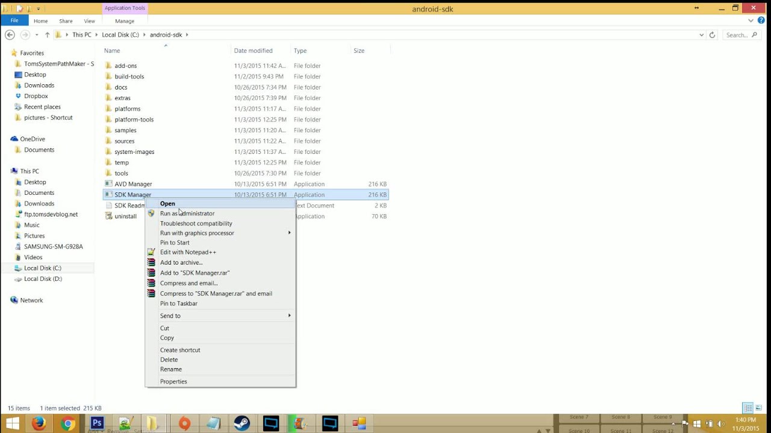The height and width of the screenshot is (433, 771).
Task: Select OneDrive in the navigation pane
Action: tap(33, 139)
